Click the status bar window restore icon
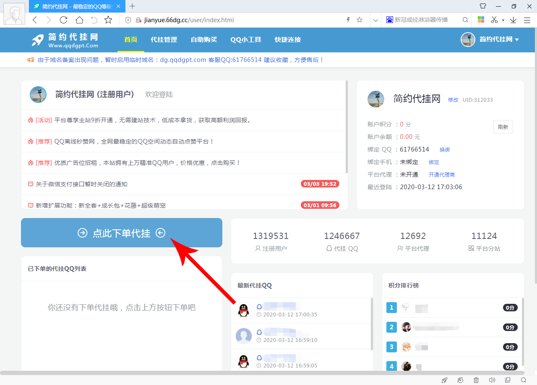The height and width of the screenshot is (385, 537). pyautogui.click(x=508, y=380)
